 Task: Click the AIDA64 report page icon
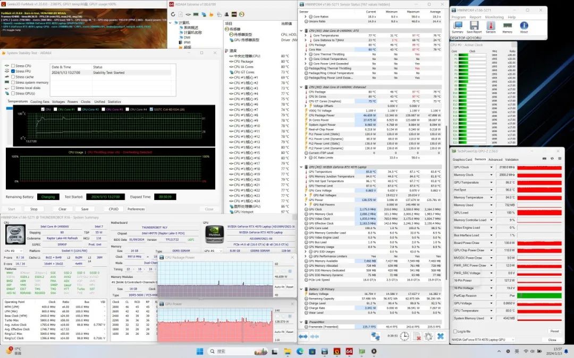pyautogui.click(x=181, y=14)
